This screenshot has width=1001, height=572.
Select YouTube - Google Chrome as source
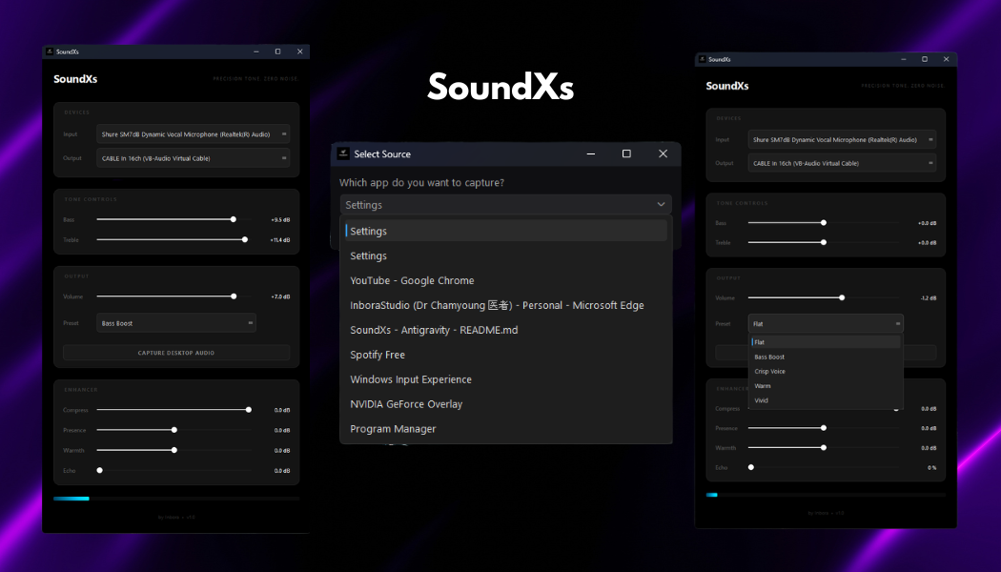505,281
